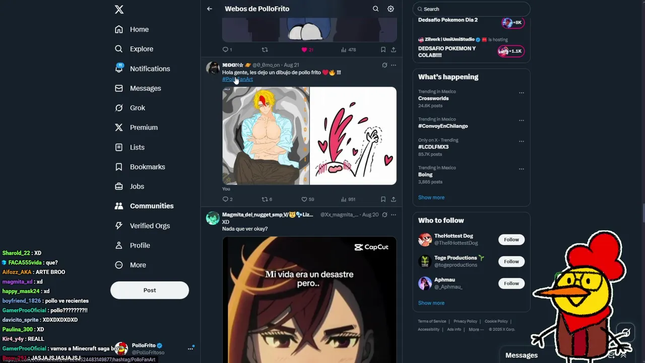Open more options on the Crossworlds trend

pyautogui.click(x=522, y=93)
